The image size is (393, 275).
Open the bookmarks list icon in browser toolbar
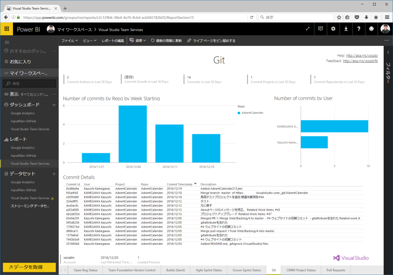(347, 17)
